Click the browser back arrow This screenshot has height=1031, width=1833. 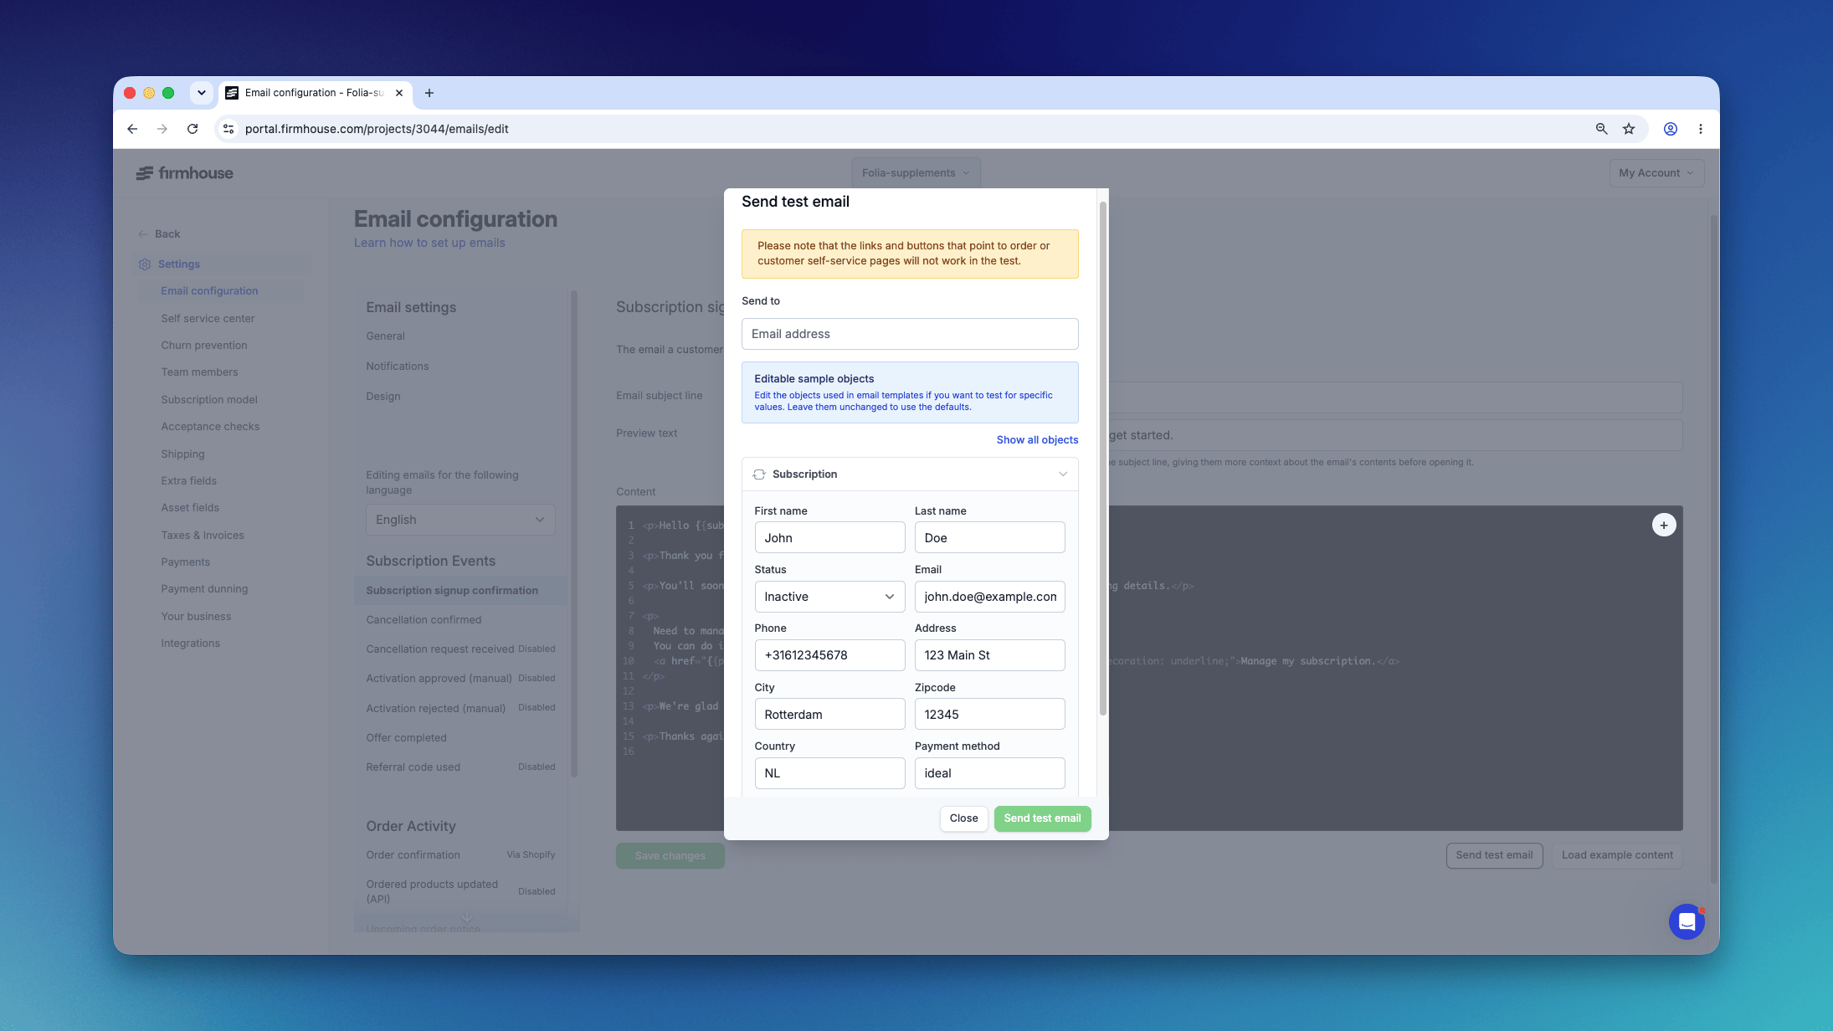pyautogui.click(x=132, y=129)
